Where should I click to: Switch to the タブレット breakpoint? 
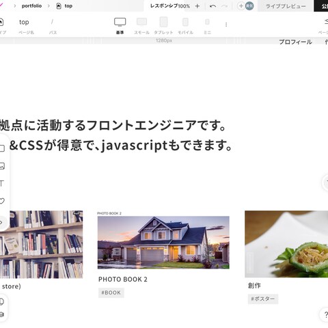pos(163,22)
